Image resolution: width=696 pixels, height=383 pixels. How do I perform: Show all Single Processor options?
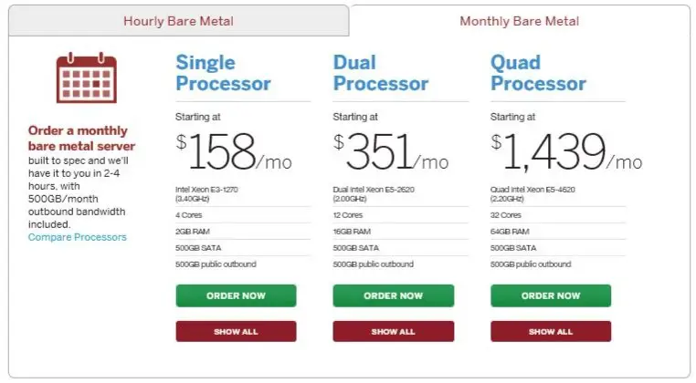pyautogui.click(x=236, y=332)
